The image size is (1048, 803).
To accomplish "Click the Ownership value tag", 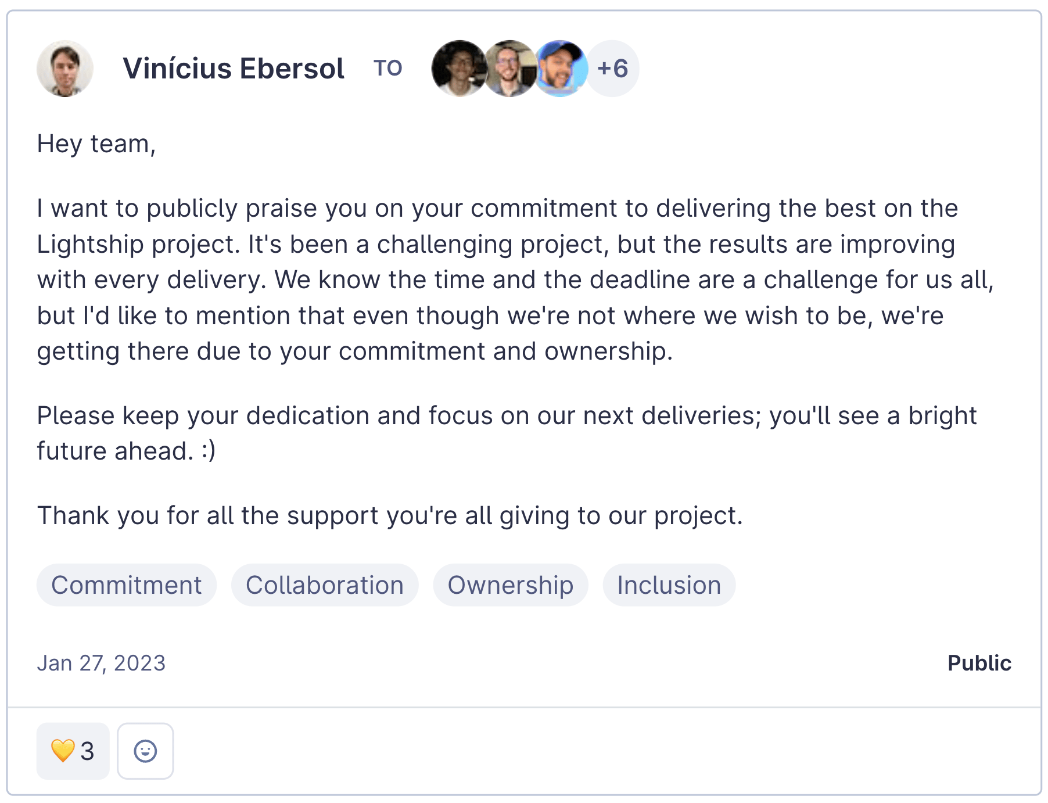I will click(510, 585).
